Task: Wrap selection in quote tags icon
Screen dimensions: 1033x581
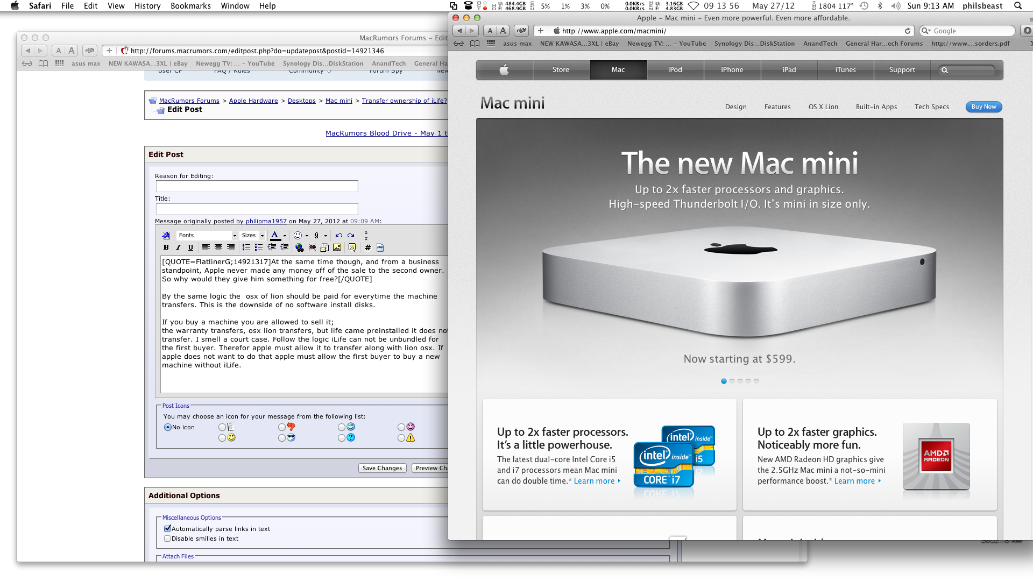Action: (x=352, y=247)
